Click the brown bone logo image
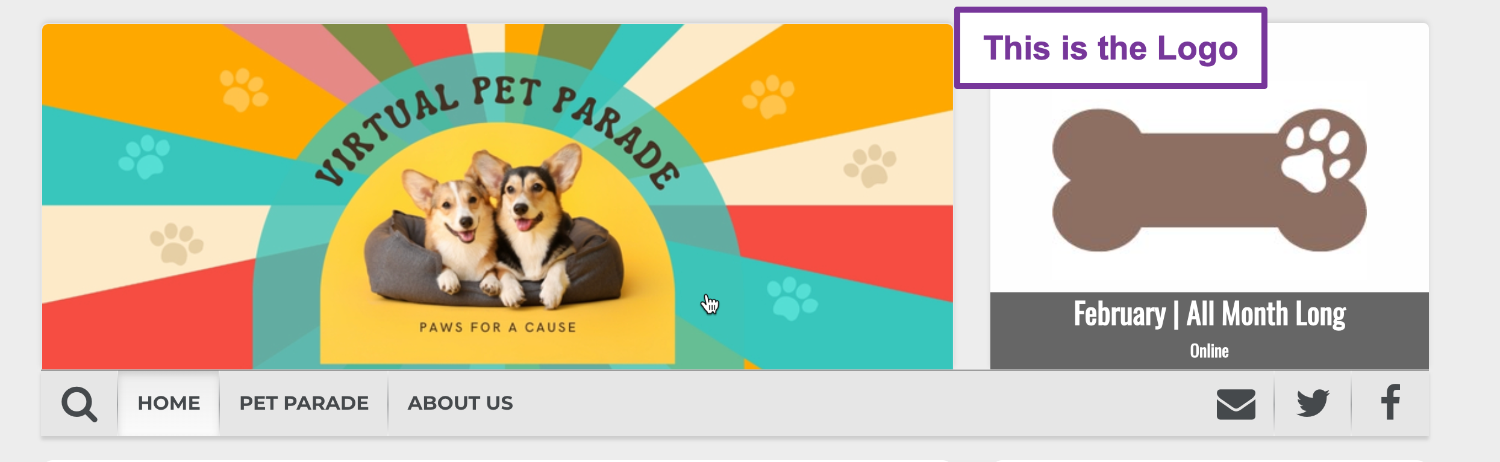This screenshot has width=1500, height=462. point(1209,180)
